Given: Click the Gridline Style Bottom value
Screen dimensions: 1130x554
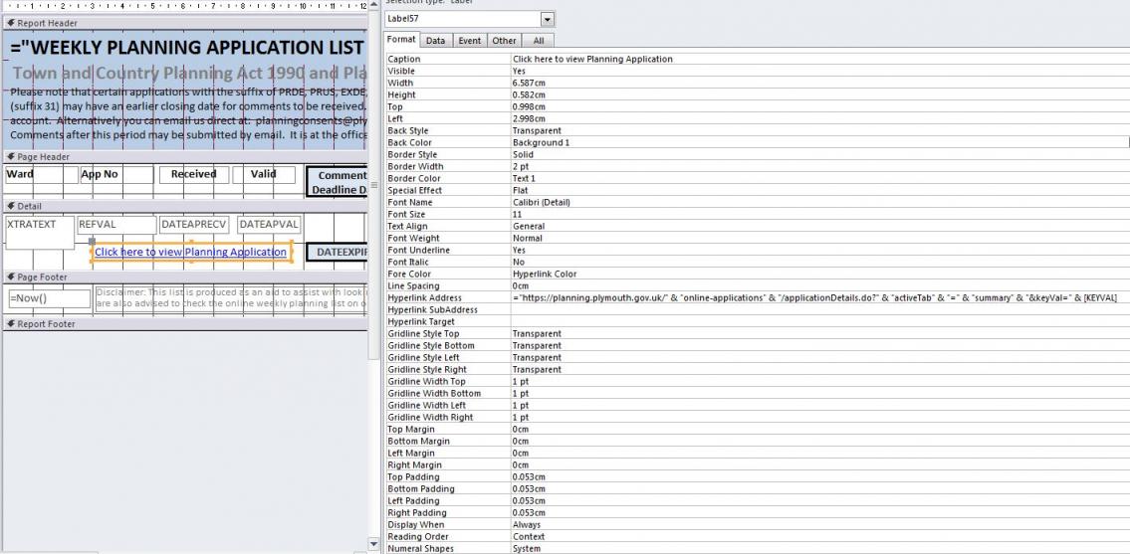Looking at the screenshot, I should [819, 346].
